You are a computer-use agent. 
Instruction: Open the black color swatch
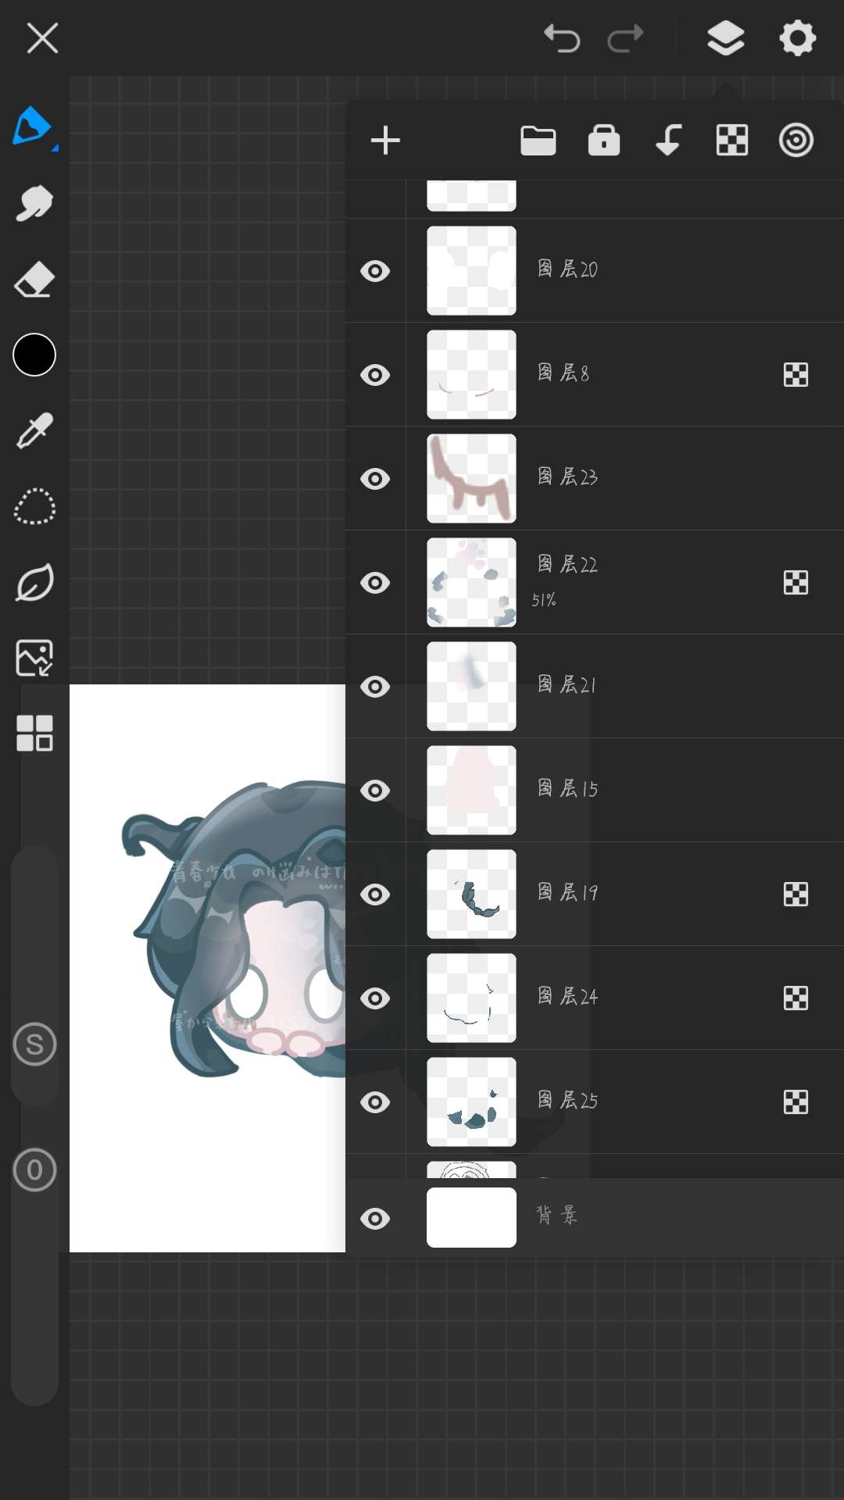coord(34,355)
